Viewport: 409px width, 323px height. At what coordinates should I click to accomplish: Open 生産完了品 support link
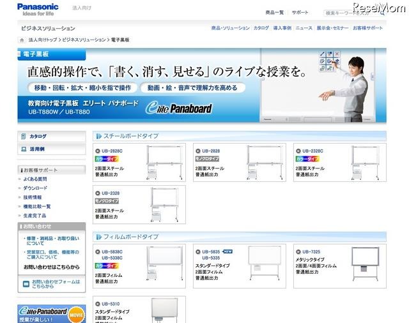tap(35, 215)
